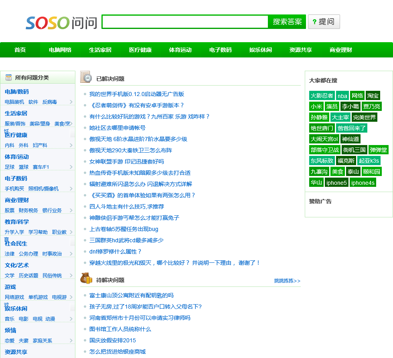This screenshot has width=393, height=358.
Task: Click the 华山 hot search tag
Action: tap(316, 182)
